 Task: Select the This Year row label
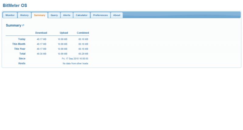[20, 49]
